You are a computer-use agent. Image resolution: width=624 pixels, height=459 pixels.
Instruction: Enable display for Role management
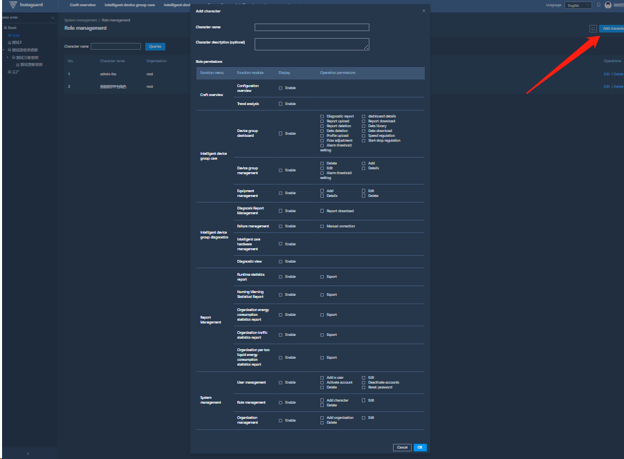[281, 403]
